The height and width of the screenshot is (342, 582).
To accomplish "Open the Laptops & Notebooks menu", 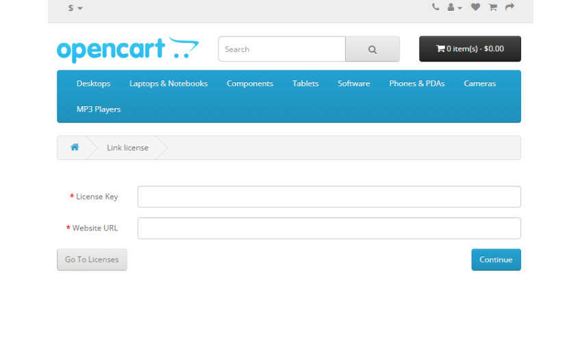I will pos(168,83).
